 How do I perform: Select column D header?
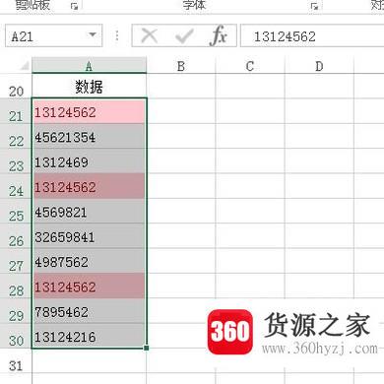point(319,65)
